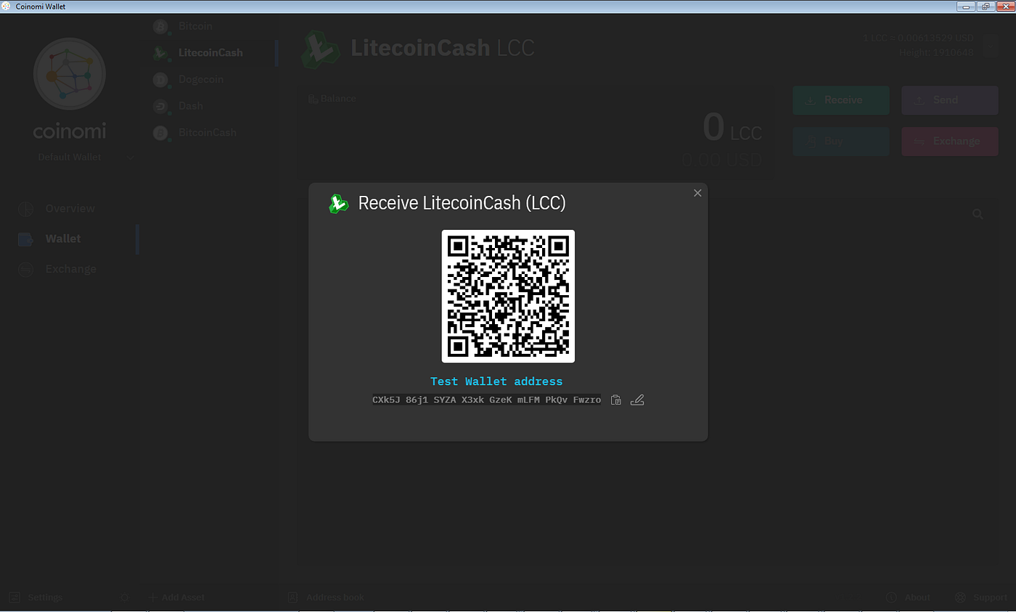The height and width of the screenshot is (612, 1016).
Task: Select BitcoinCash in the asset list
Action: point(210,133)
